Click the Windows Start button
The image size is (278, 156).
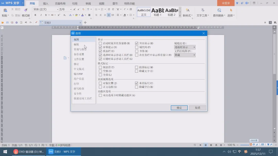pos(5,152)
